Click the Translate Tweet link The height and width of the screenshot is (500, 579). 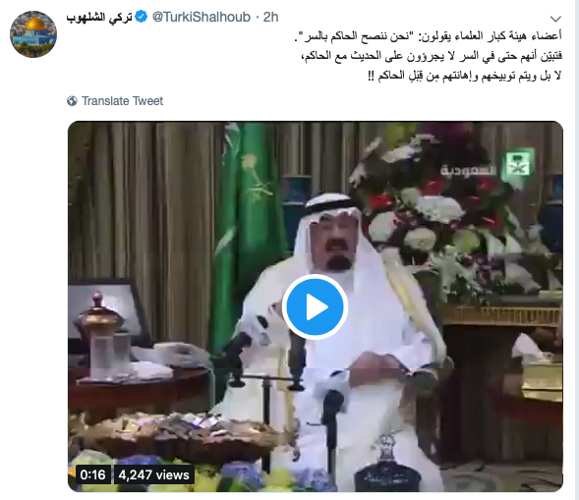(x=122, y=101)
